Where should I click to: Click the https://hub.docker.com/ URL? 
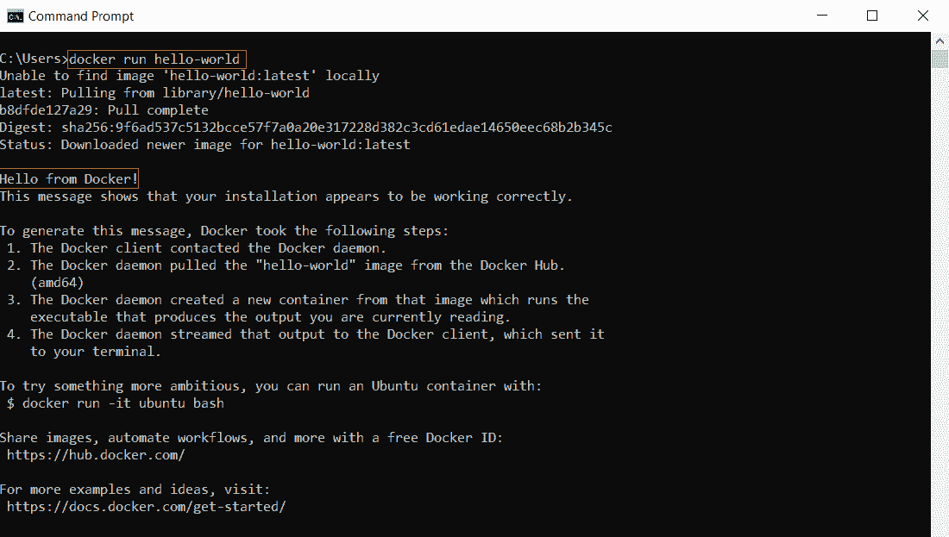tap(96, 455)
